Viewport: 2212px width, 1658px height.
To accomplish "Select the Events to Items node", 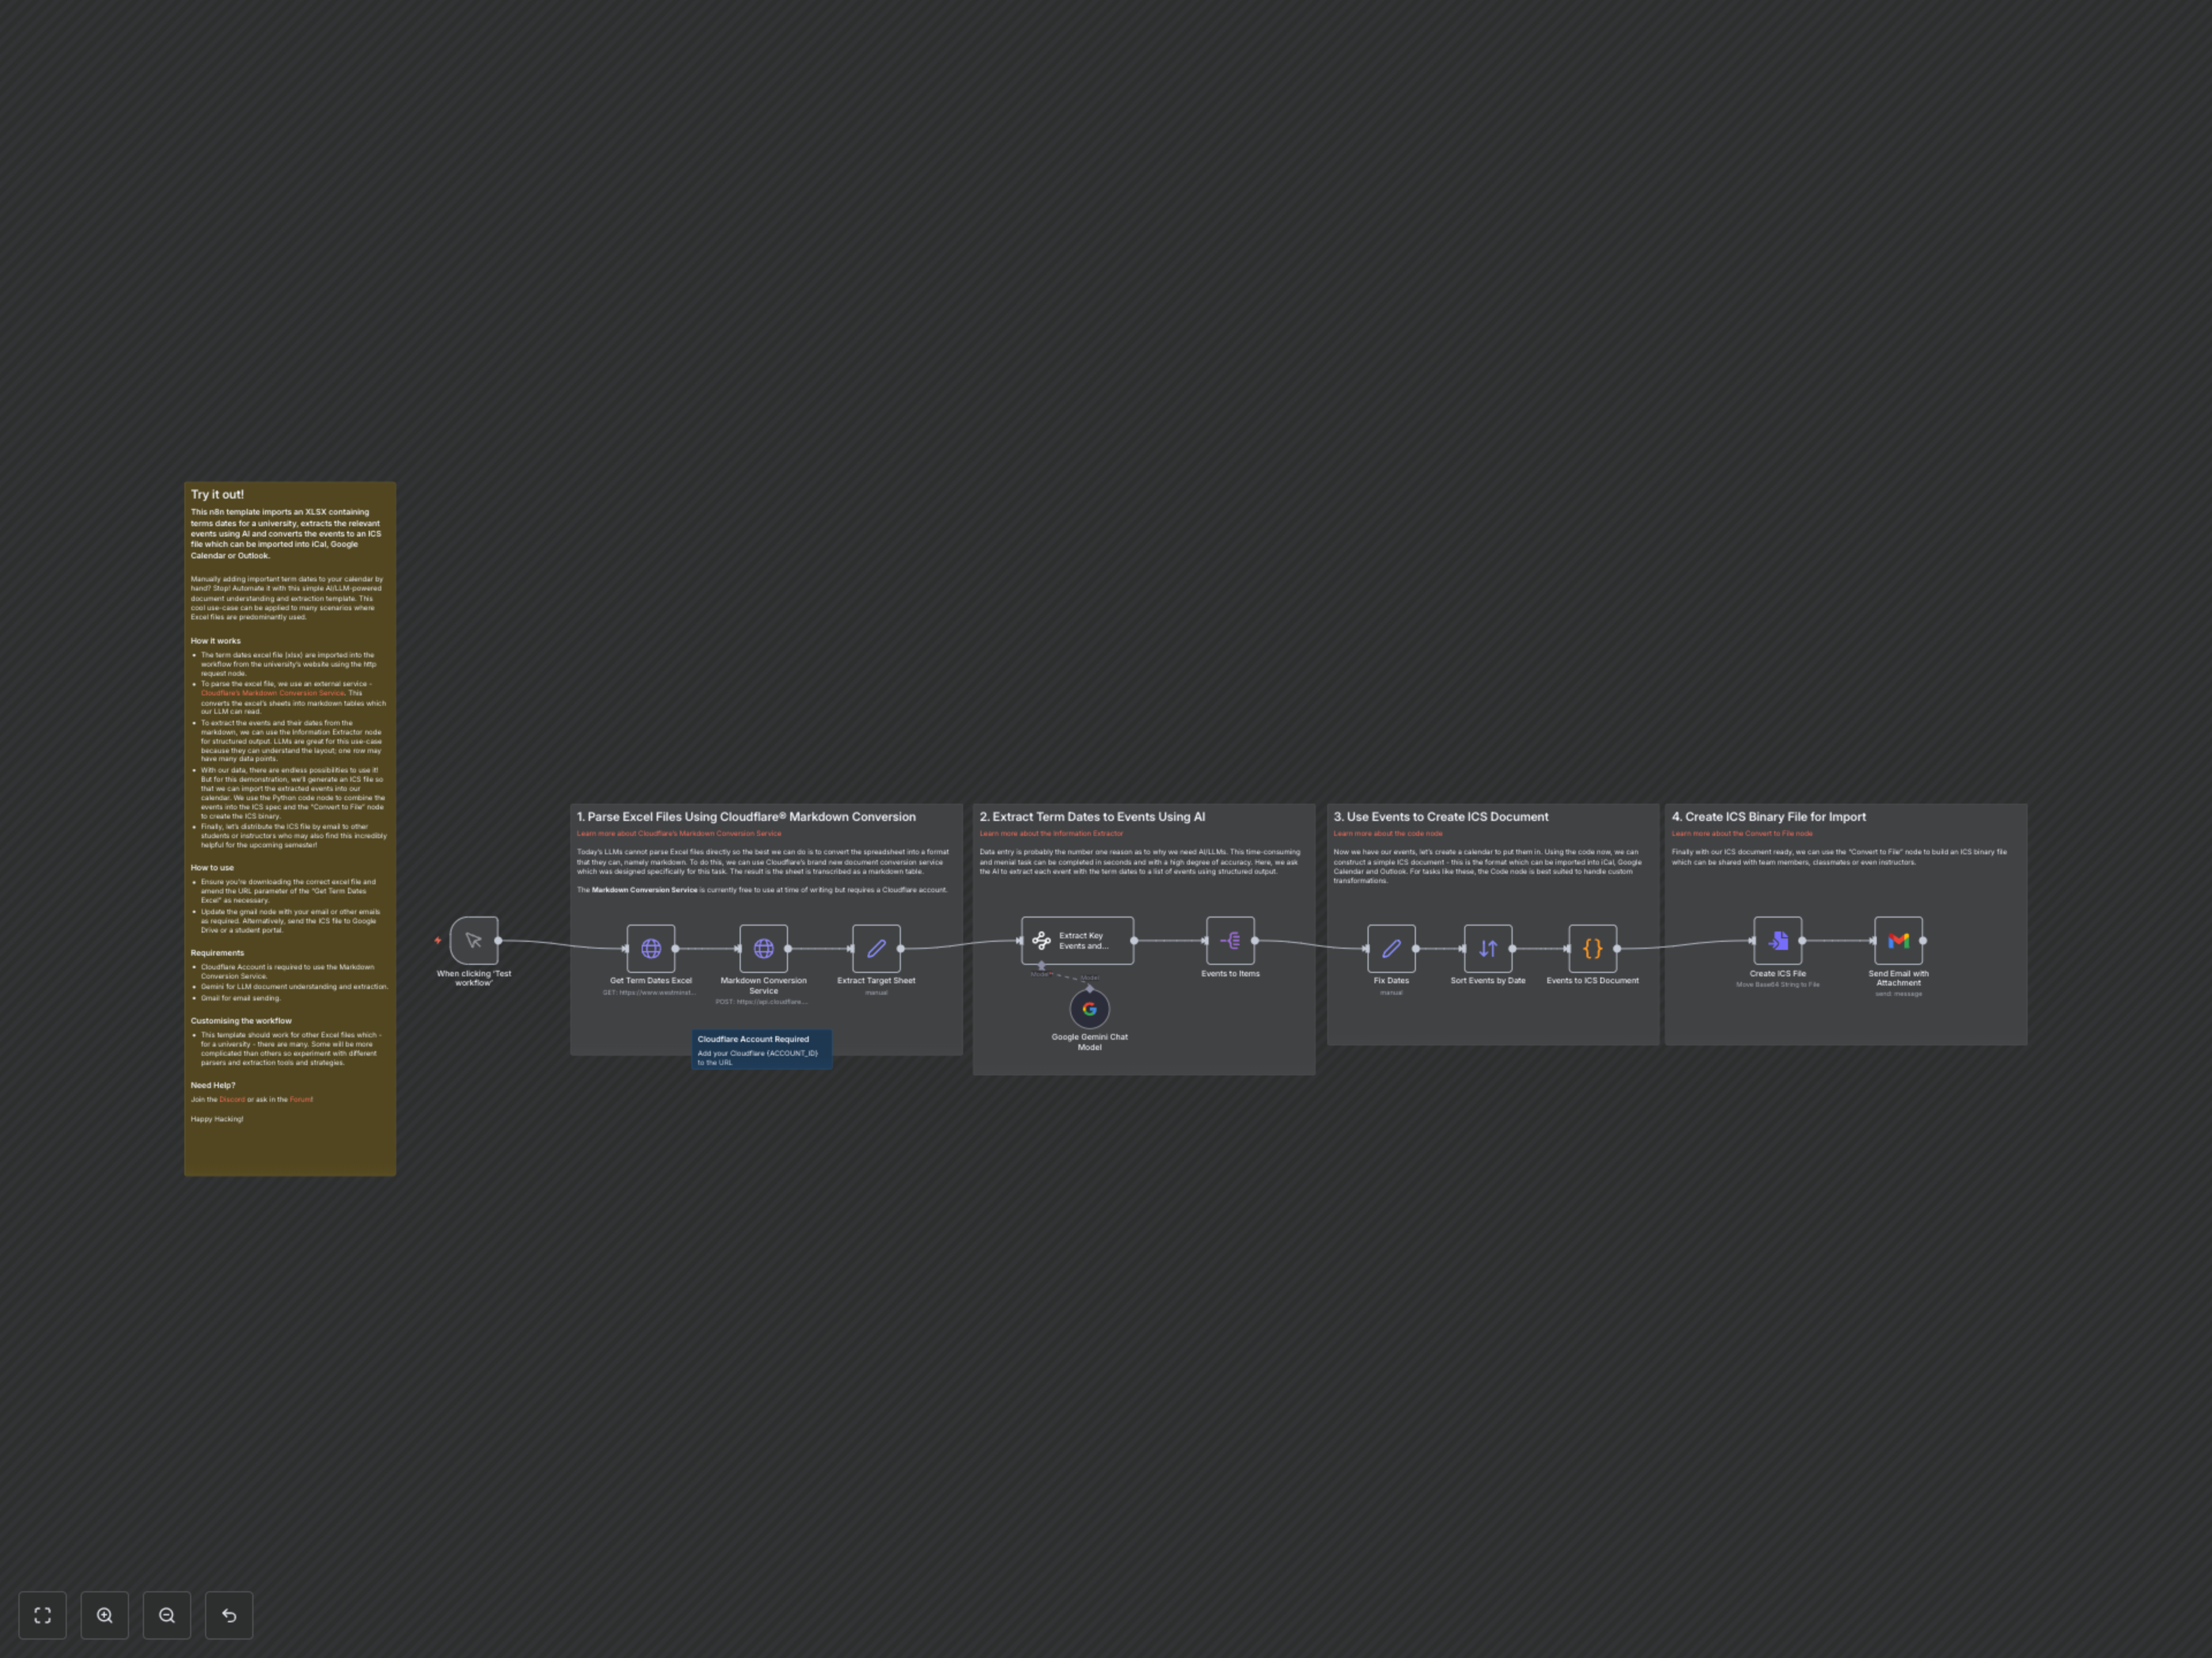I will 1230,940.
